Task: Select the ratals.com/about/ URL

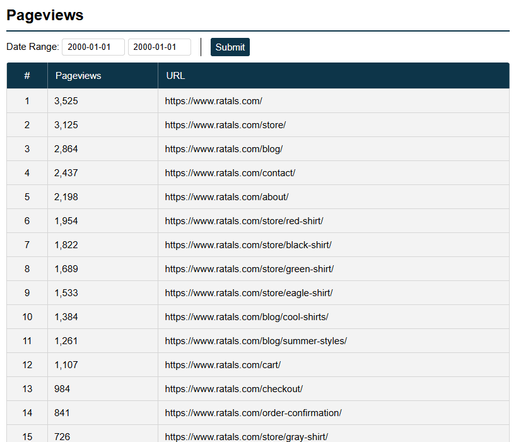Action: coord(226,197)
